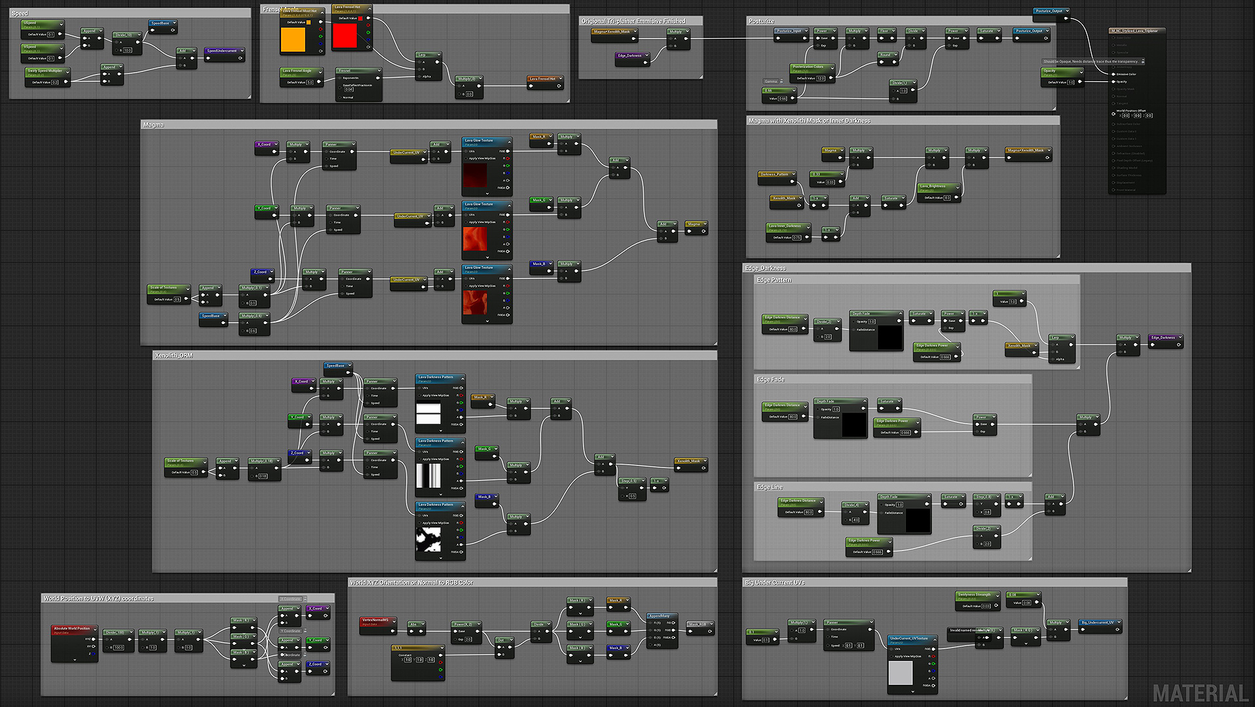Click the XYZ output pin of Absolute World Position
The height and width of the screenshot is (707, 1255).
(x=95, y=639)
